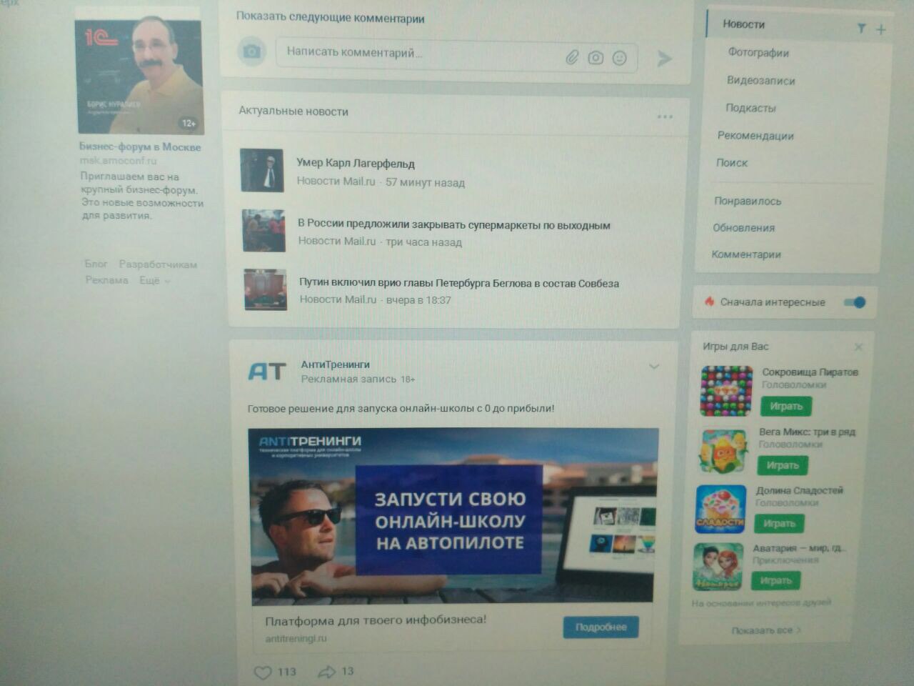Like the АнтиТренинги post heart icon
Viewport: 914px width, 686px height.
tap(263, 672)
